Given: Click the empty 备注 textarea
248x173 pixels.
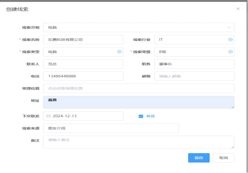Looking at the screenshot, I should (x=139, y=142).
